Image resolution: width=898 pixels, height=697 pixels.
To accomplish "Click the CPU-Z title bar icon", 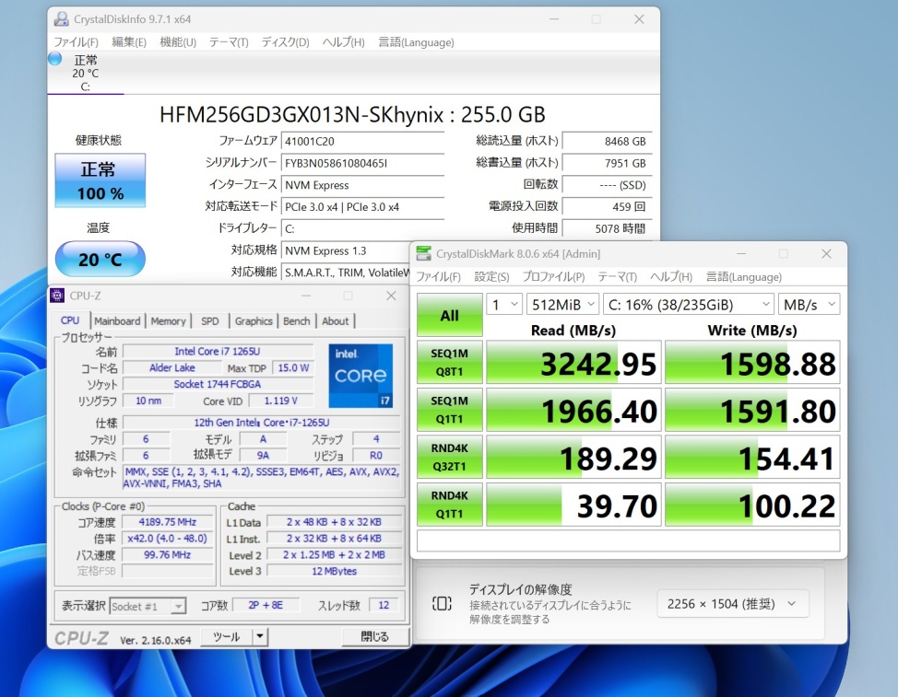I will coord(58,296).
